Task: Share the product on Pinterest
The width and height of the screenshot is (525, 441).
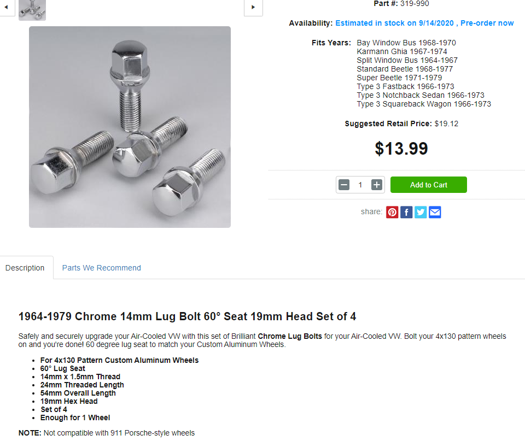Action: pos(392,212)
